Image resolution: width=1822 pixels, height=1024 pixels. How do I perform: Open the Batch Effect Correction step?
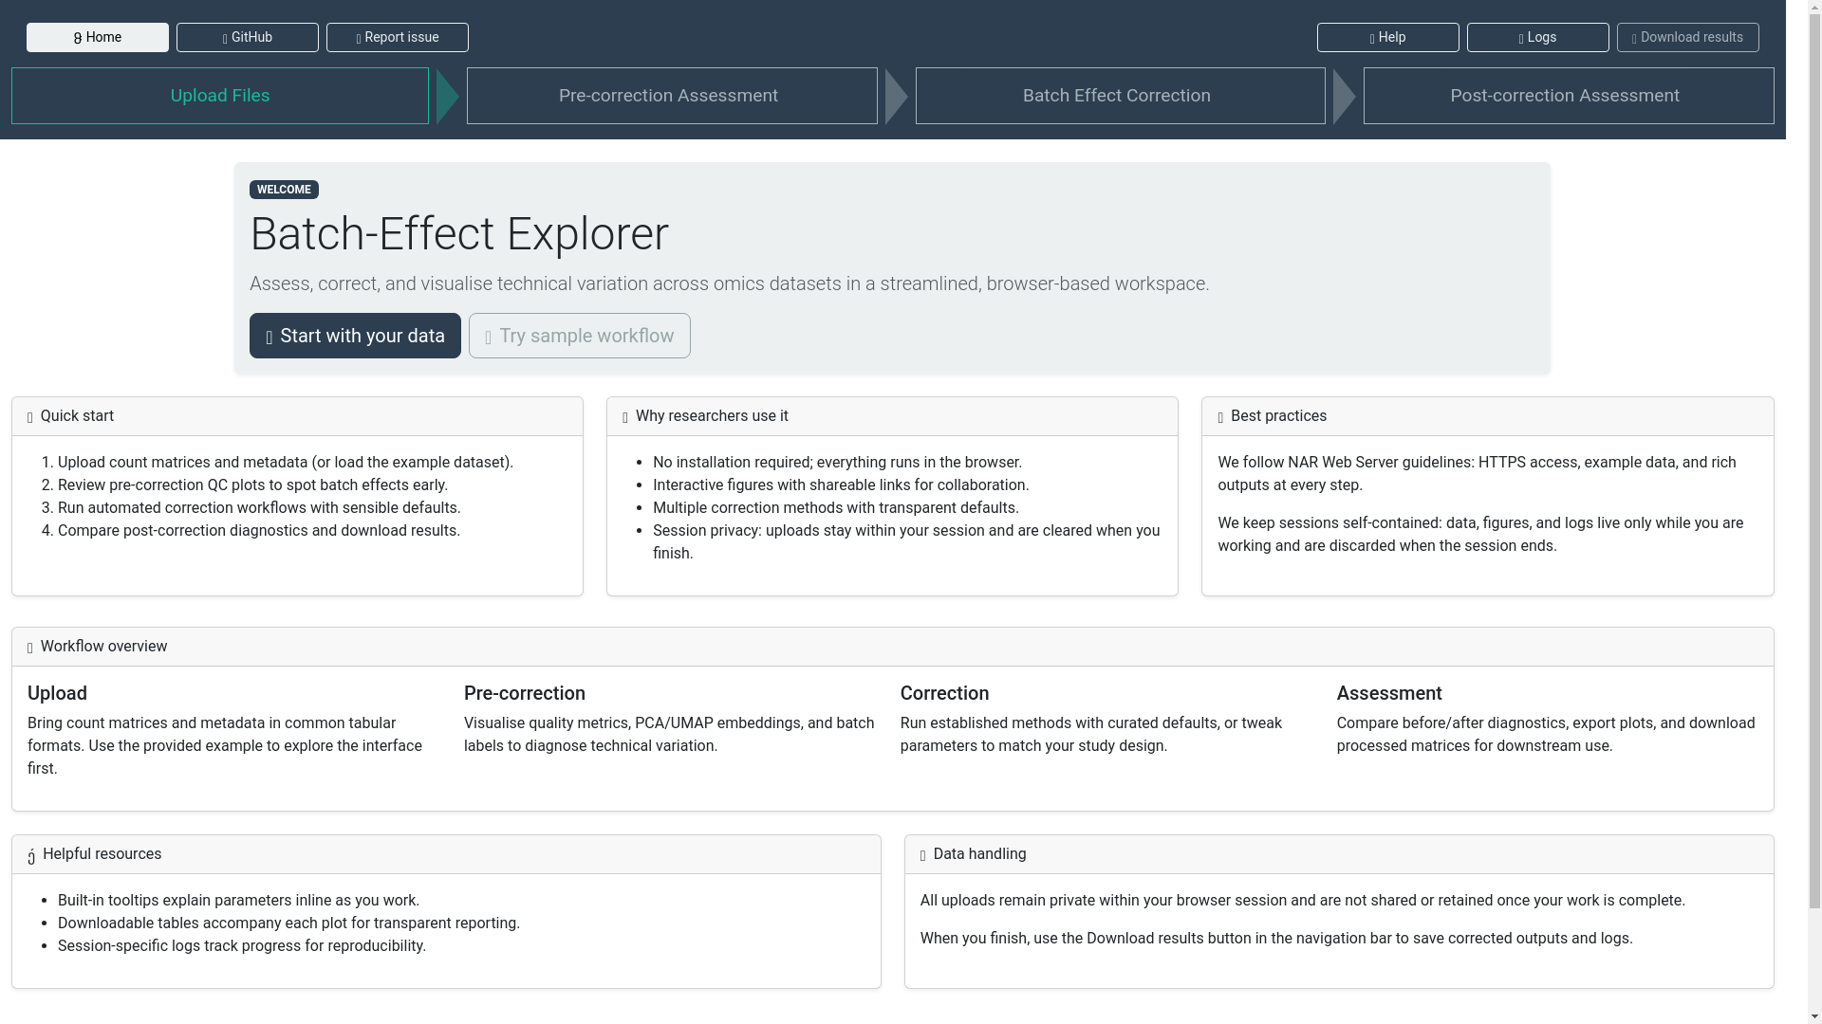click(x=1121, y=96)
